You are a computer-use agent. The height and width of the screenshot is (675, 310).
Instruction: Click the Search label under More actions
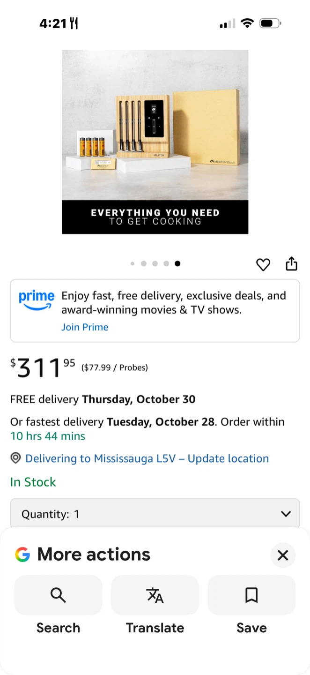[58, 628]
